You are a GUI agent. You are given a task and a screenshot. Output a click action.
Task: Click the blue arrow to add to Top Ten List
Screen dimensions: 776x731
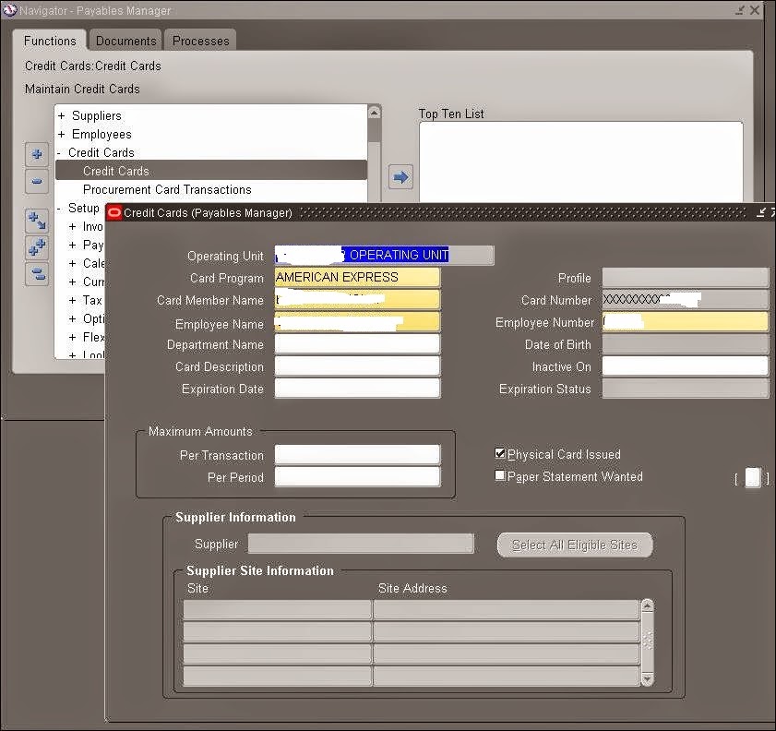pos(400,175)
